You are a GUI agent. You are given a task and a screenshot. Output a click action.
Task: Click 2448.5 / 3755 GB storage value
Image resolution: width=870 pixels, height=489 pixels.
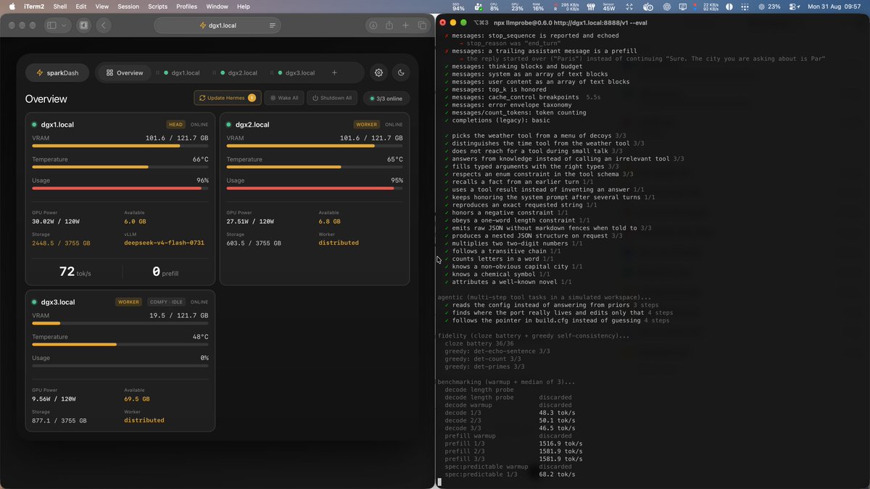pyautogui.click(x=62, y=243)
